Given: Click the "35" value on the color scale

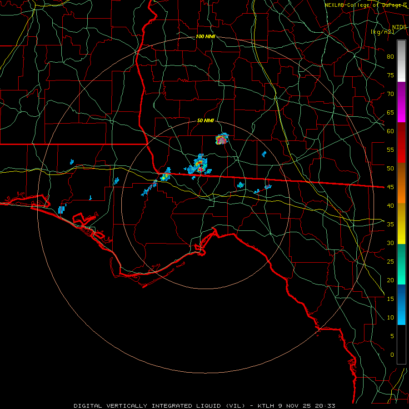Looking at the screenshot, I should point(390,224).
